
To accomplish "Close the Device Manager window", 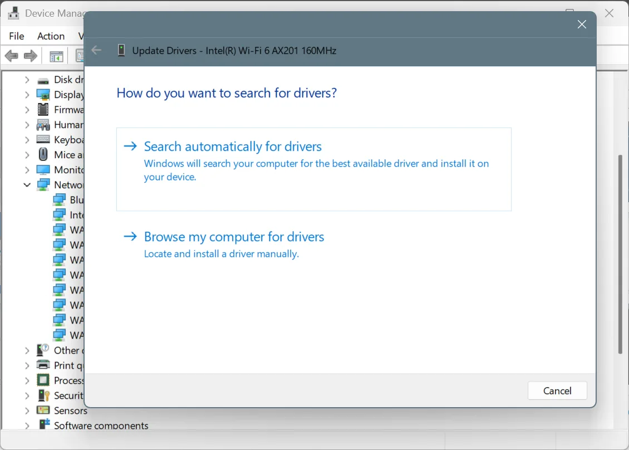I will pyautogui.click(x=610, y=13).
